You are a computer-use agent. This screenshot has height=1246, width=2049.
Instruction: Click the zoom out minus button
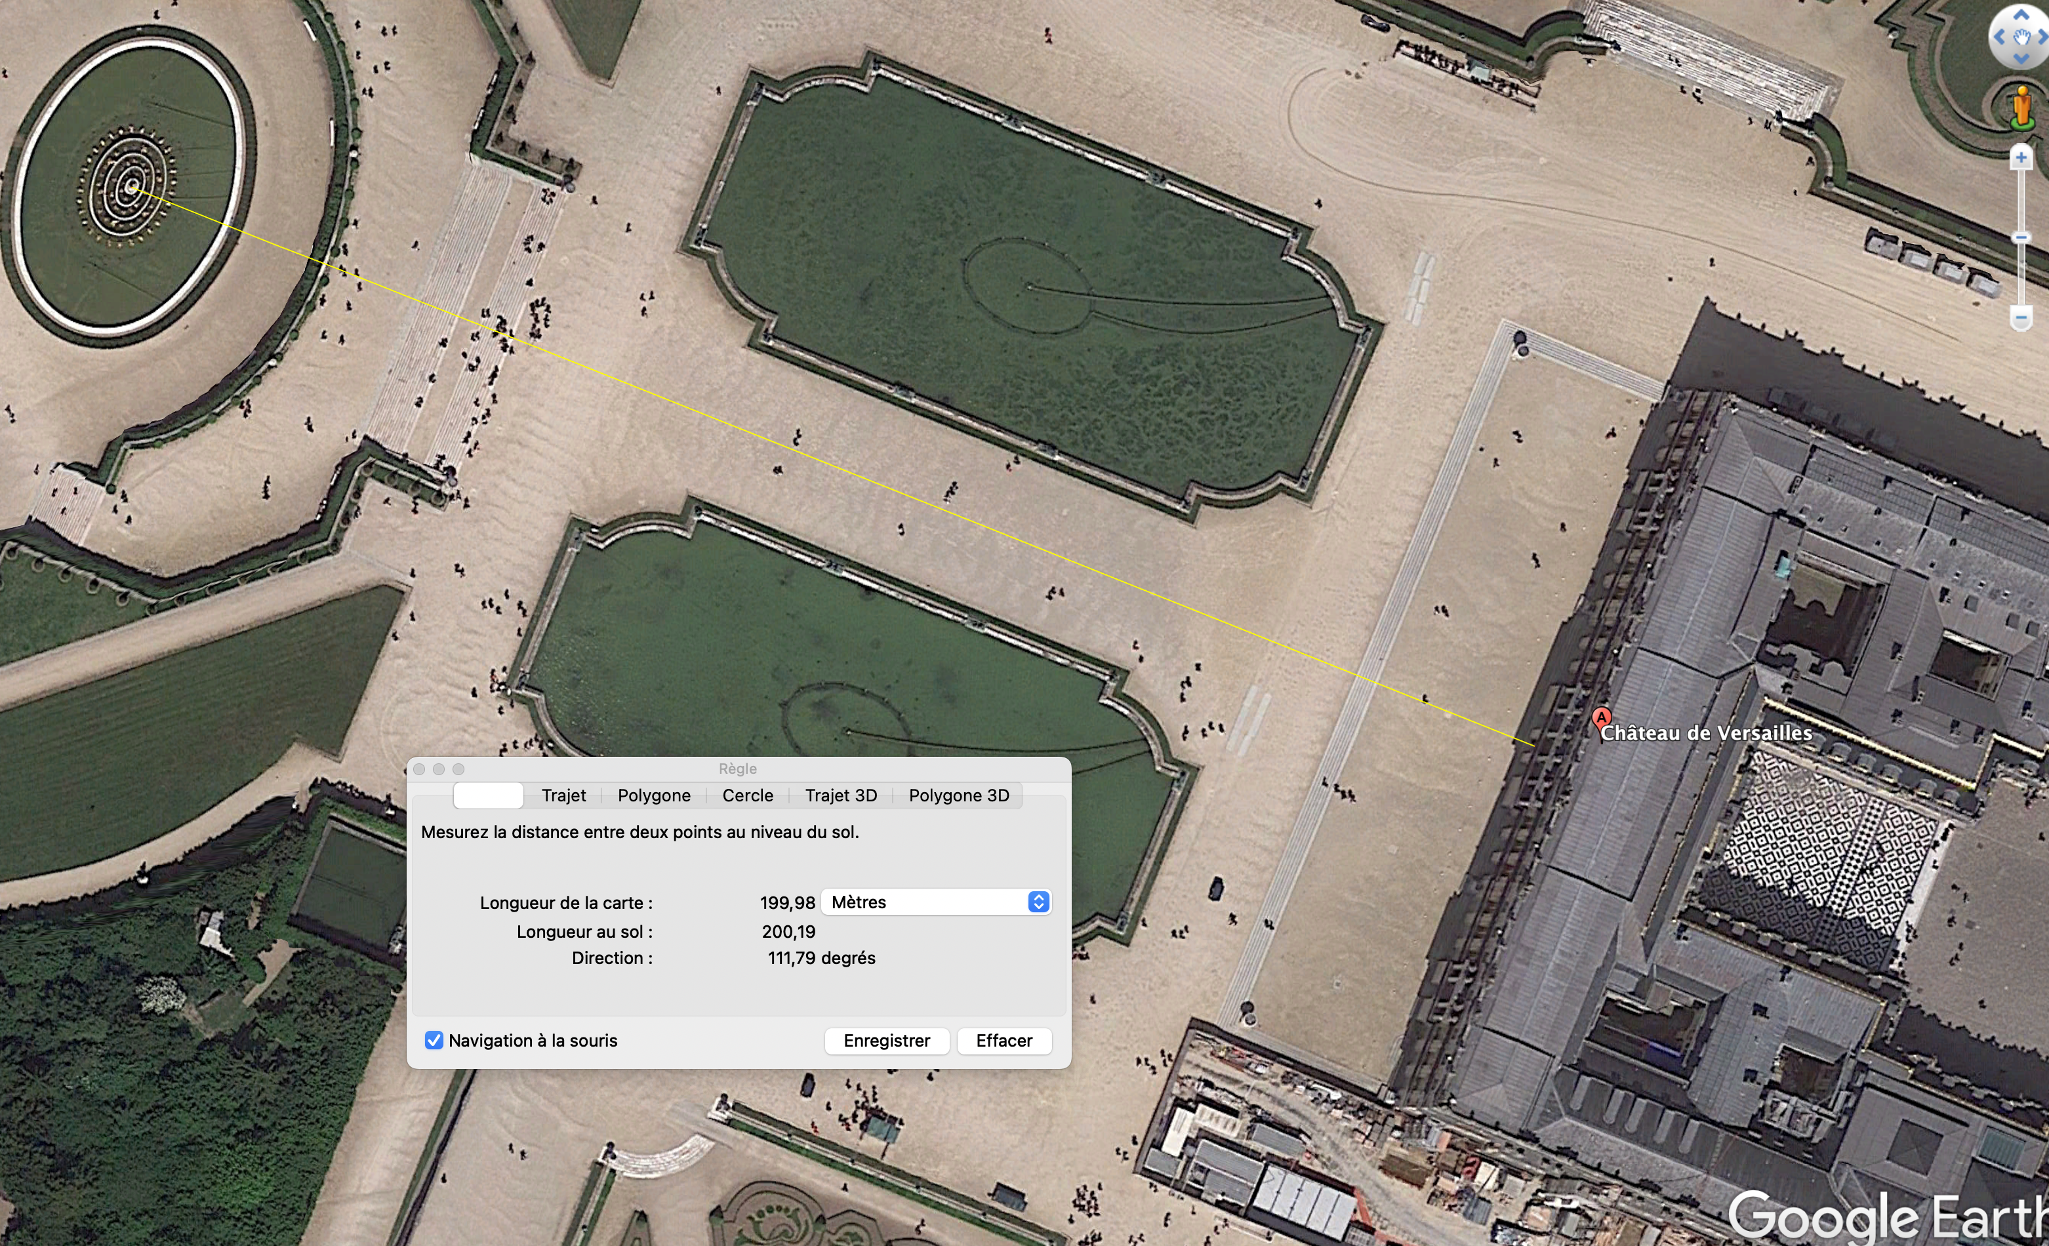tap(2021, 317)
